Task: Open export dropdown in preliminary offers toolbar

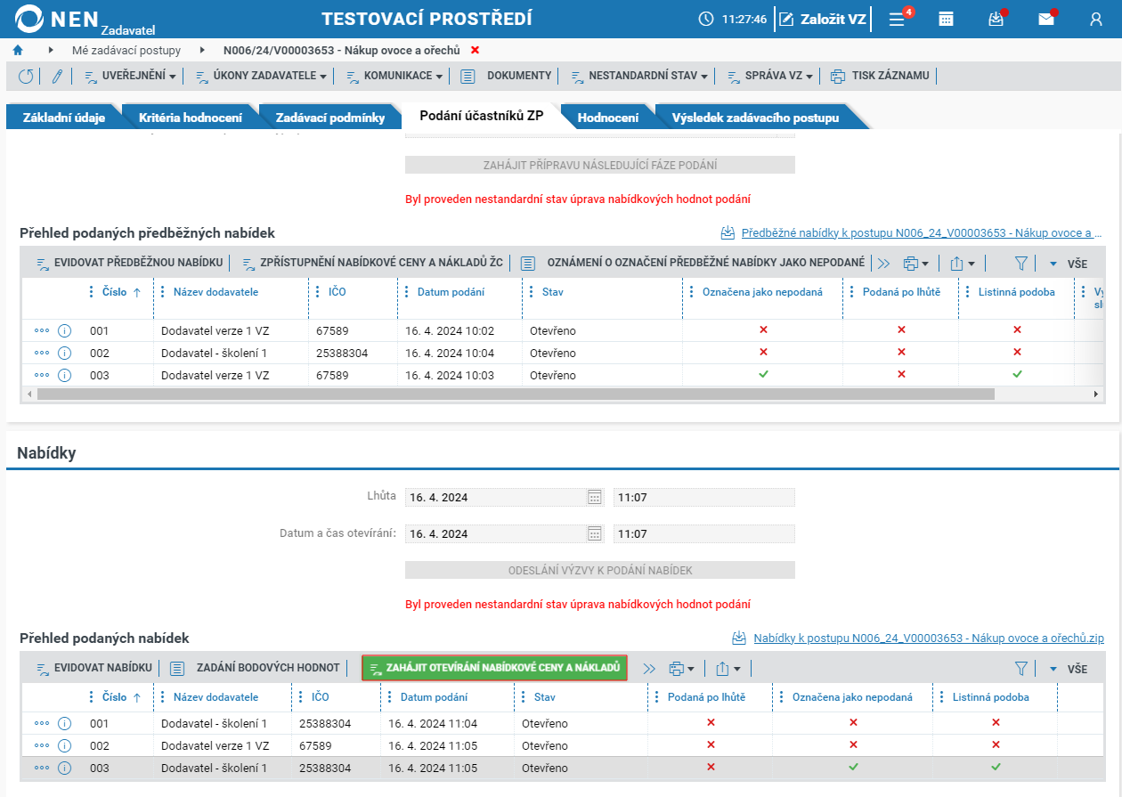Action: (x=963, y=264)
